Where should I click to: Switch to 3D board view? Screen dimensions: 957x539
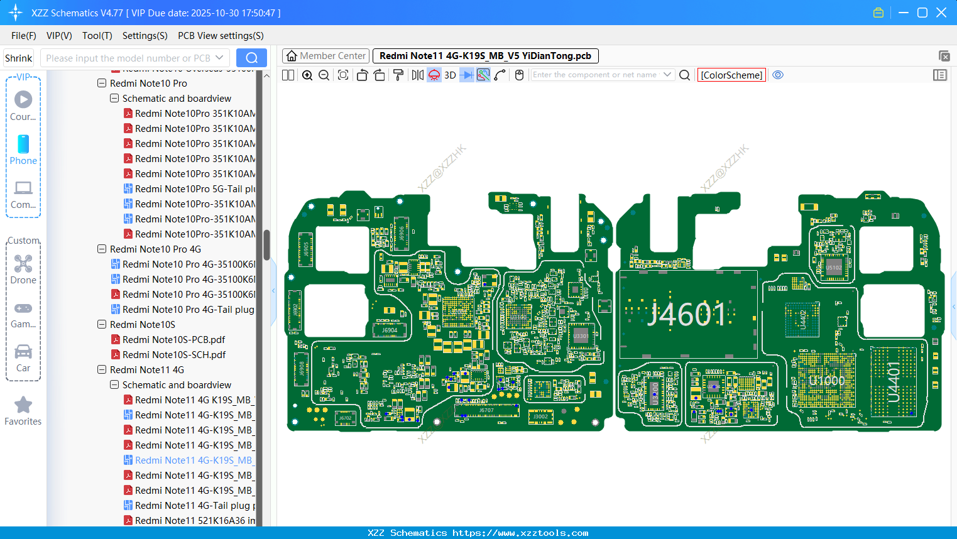click(x=450, y=75)
